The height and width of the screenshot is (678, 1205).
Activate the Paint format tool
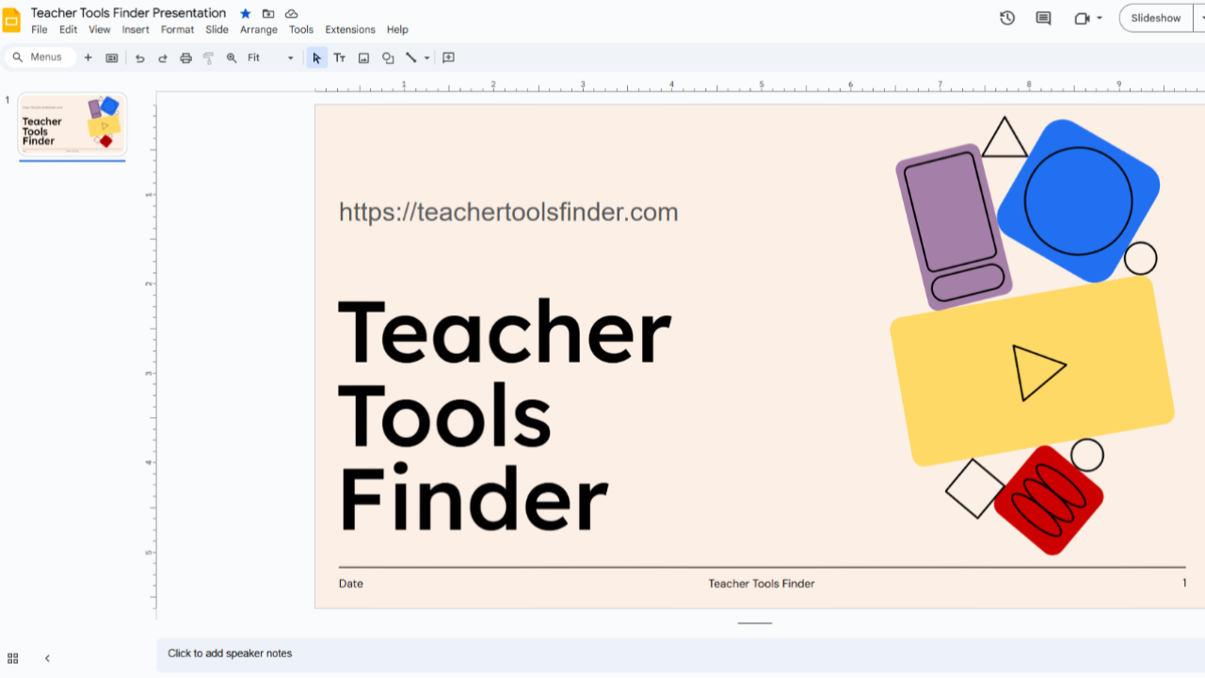click(208, 57)
